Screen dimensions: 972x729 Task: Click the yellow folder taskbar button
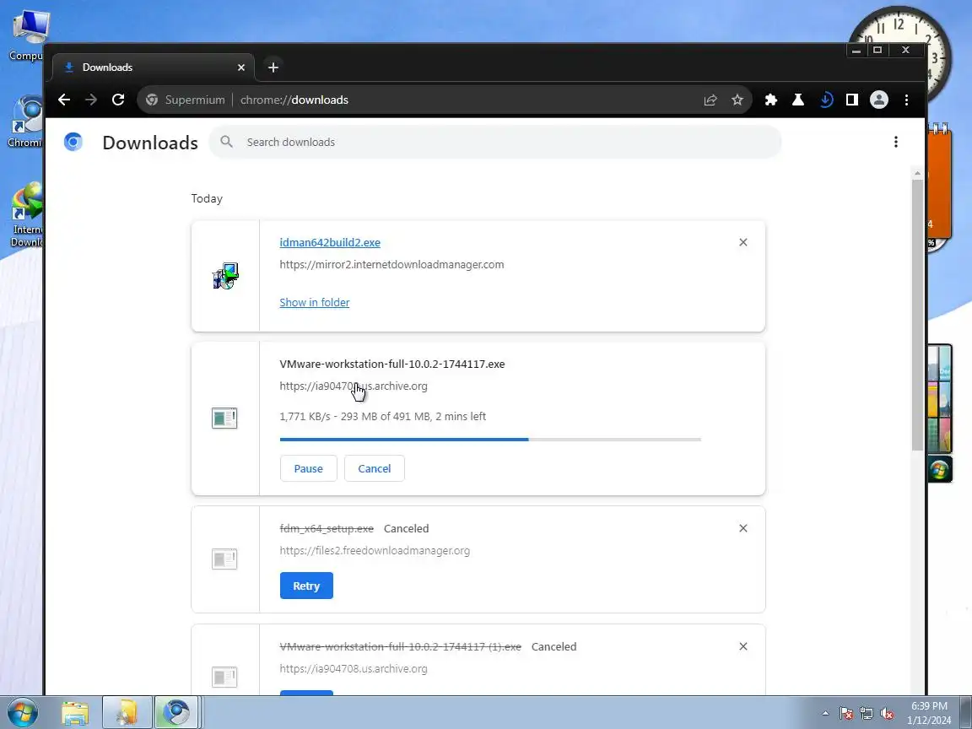[x=127, y=713]
